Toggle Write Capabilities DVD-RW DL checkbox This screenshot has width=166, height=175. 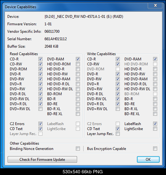click(118, 99)
